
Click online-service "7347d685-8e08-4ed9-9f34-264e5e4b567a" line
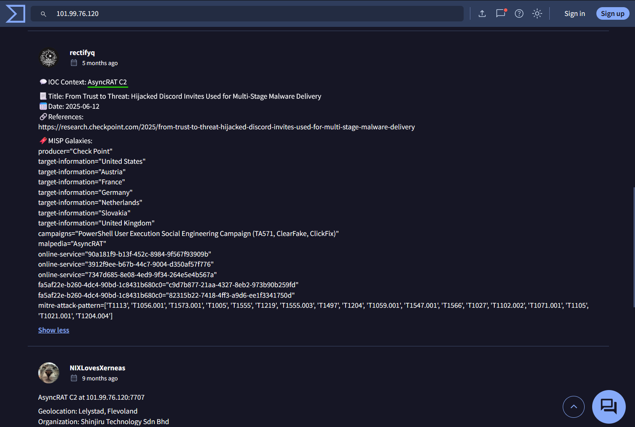point(127,275)
